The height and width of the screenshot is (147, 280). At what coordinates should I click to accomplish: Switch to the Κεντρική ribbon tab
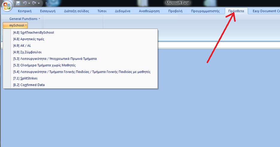click(25, 11)
